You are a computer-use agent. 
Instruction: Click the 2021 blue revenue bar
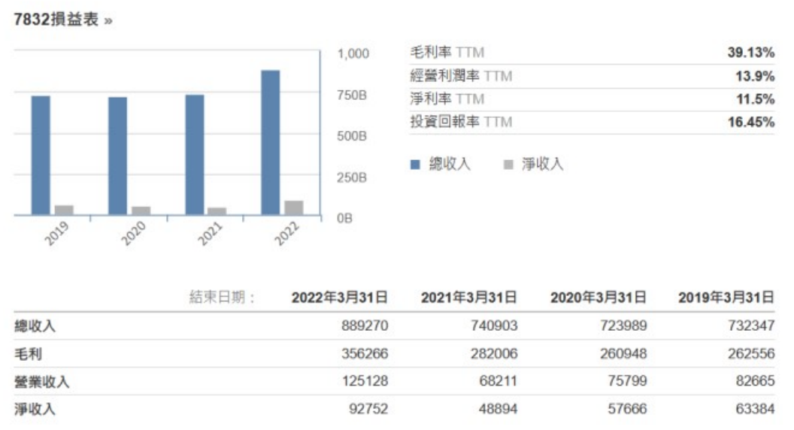click(194, 155)
